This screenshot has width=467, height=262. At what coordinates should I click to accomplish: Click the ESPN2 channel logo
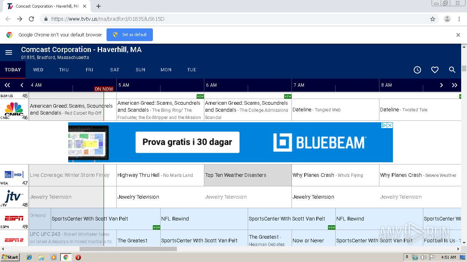coord(14,240)
